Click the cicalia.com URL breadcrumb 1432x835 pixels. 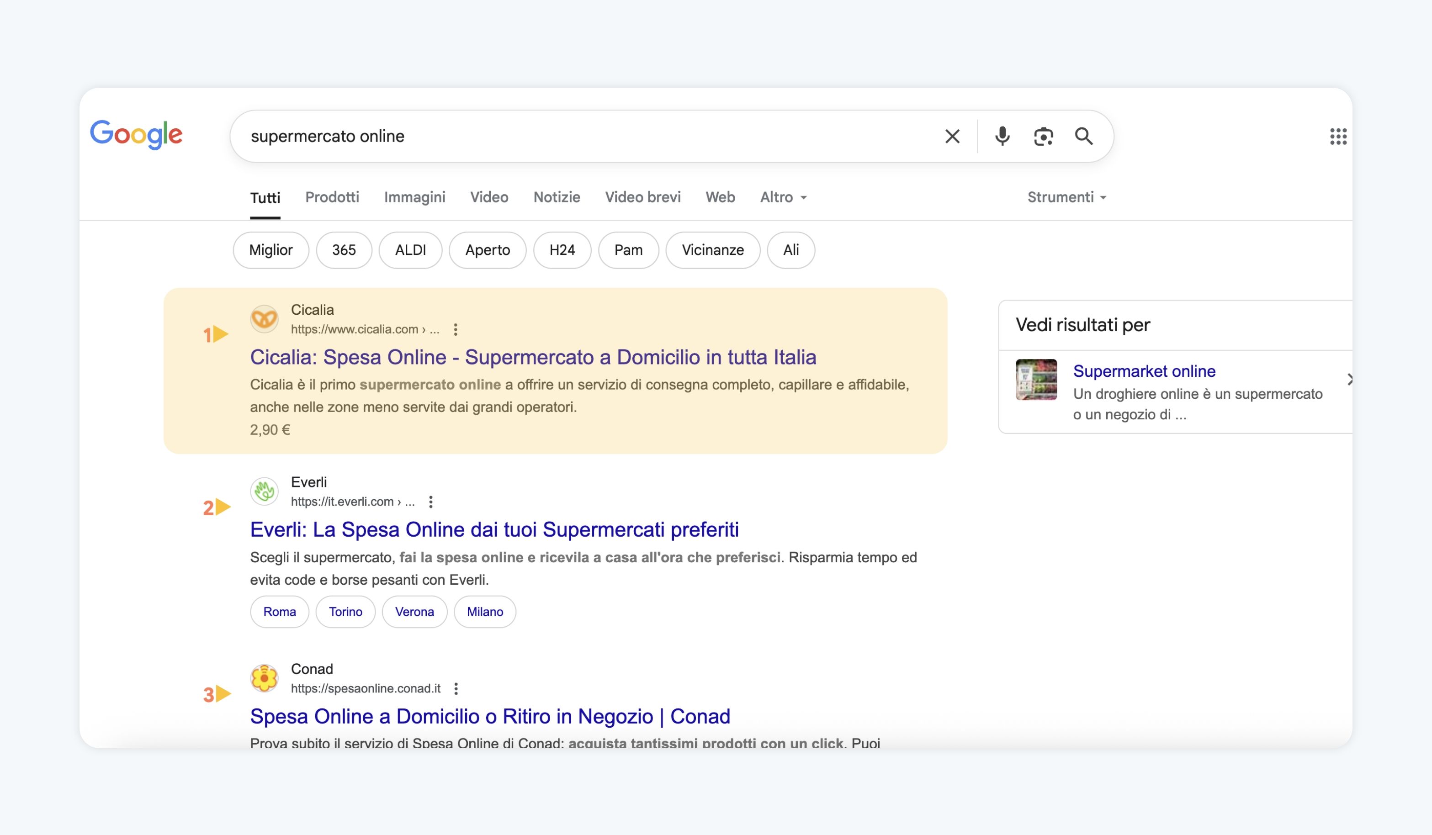coord(365,329)
